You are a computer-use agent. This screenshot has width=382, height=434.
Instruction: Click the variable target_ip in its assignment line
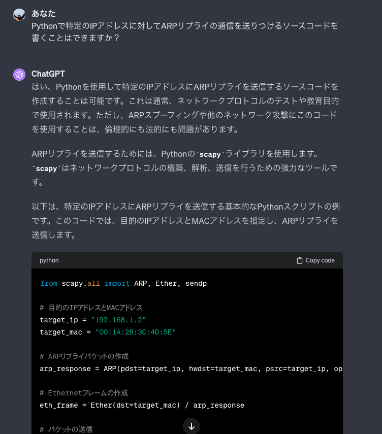click(x=59, y=320)
